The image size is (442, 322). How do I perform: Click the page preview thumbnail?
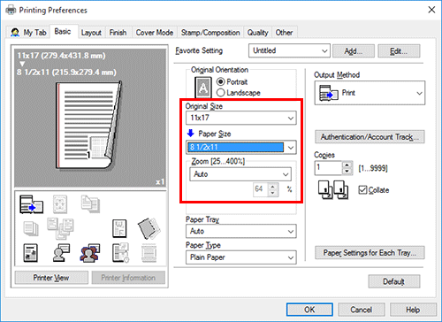(88, 126)
